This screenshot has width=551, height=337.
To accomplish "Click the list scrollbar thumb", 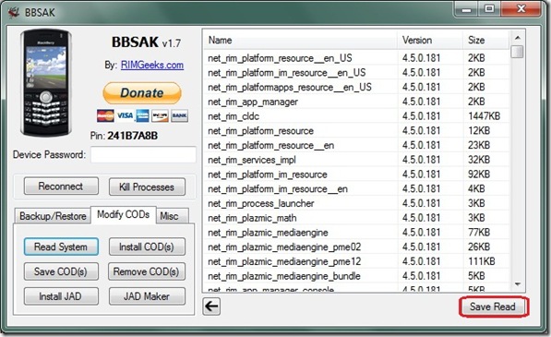I will tap(518, 52).
